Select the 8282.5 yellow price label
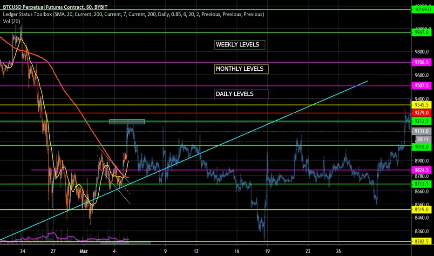434x256 pixels. coord(421,242)
